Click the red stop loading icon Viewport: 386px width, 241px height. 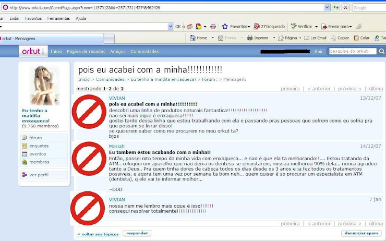(x=345, y=7)
